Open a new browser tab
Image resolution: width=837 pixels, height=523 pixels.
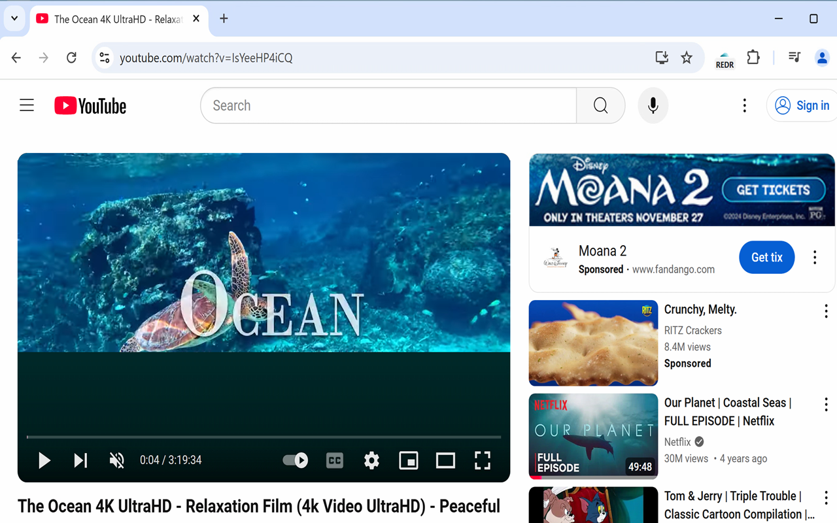[x=224, y=19]
